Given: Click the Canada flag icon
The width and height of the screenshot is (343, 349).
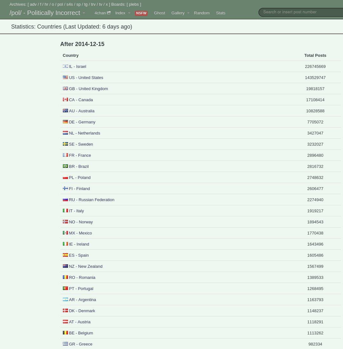Looking at the screenshot, I should (x=65, y=100).
